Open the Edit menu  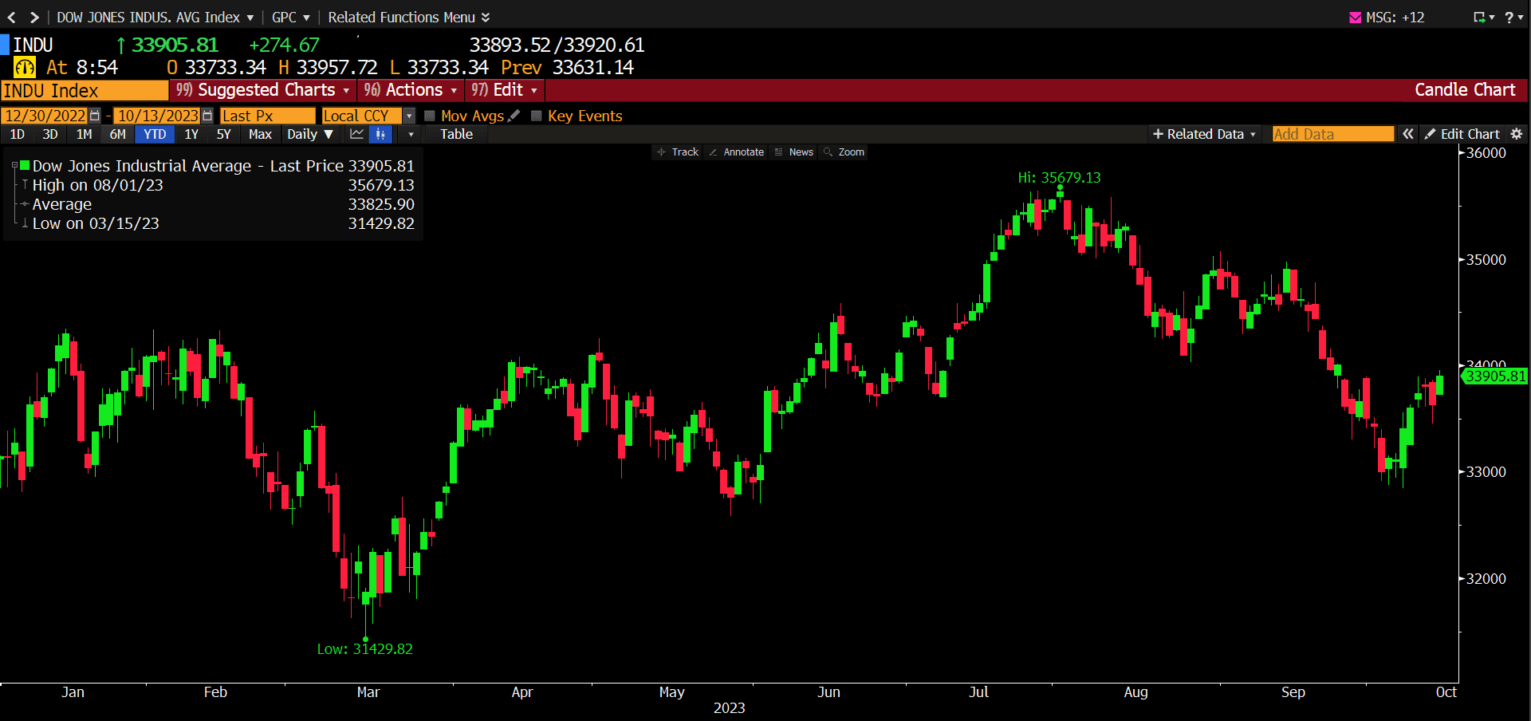[x=504, y=90]
